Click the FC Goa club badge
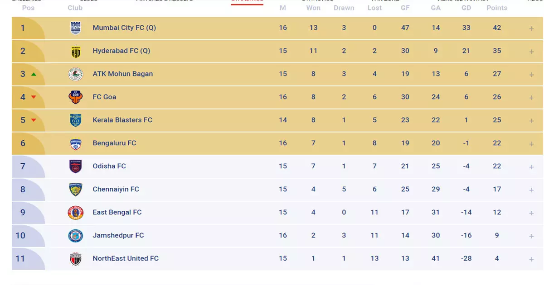544x285 pixels. point(76,97)
